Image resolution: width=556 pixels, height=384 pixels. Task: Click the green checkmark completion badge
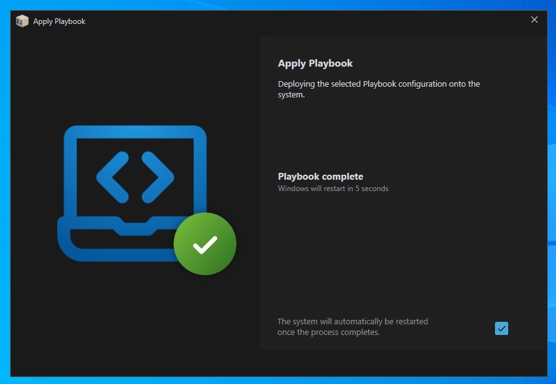[x=205, y=244]
